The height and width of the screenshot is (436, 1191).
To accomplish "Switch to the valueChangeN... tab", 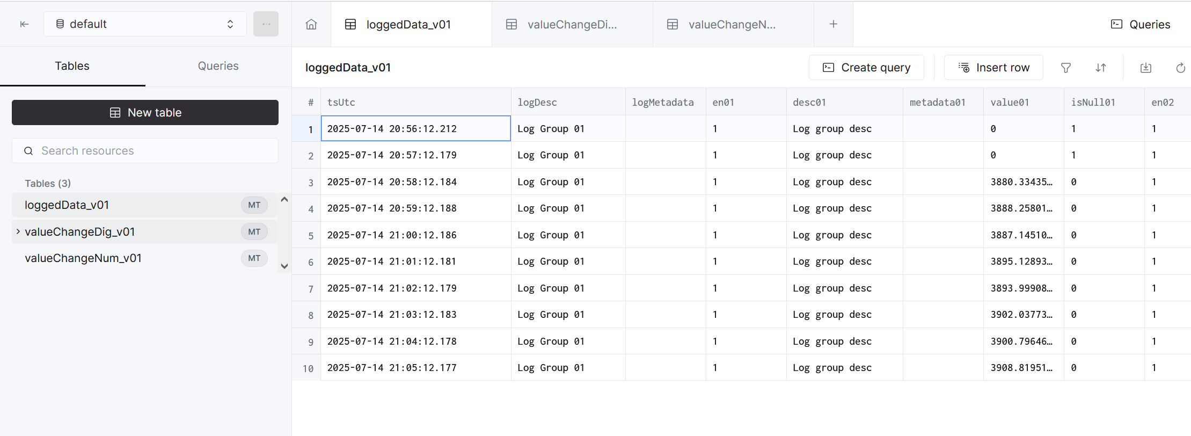I will pyautogui.click(x=732, y=25).
